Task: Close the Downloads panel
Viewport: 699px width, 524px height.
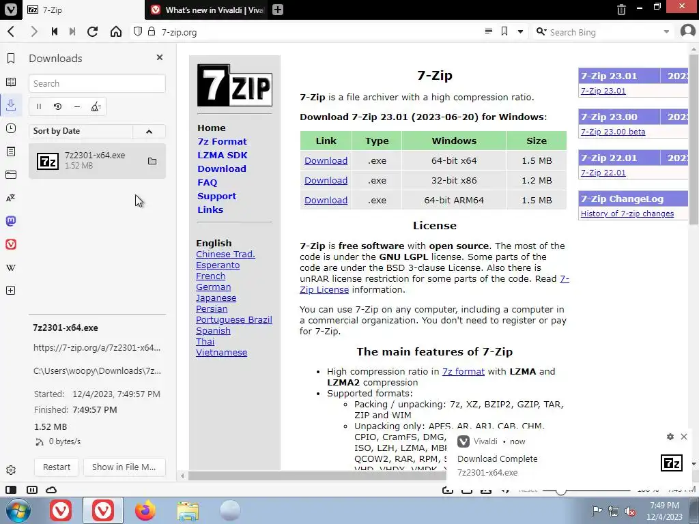Action: pyautogui.click(x=160, y=57)
